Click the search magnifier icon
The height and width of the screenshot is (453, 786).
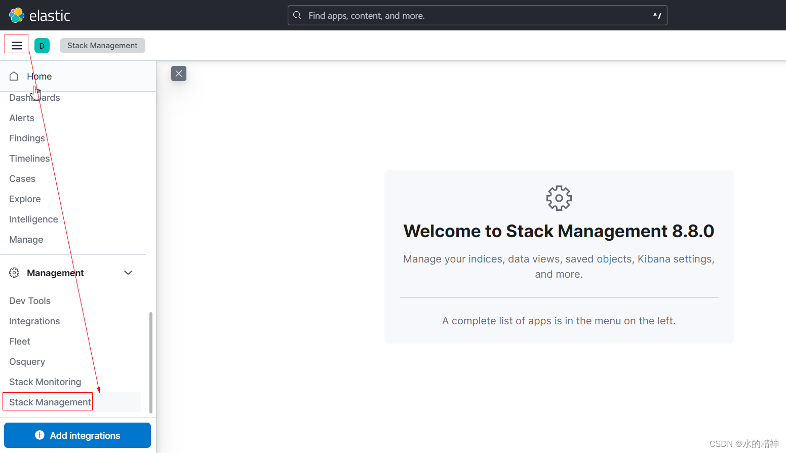297,15
